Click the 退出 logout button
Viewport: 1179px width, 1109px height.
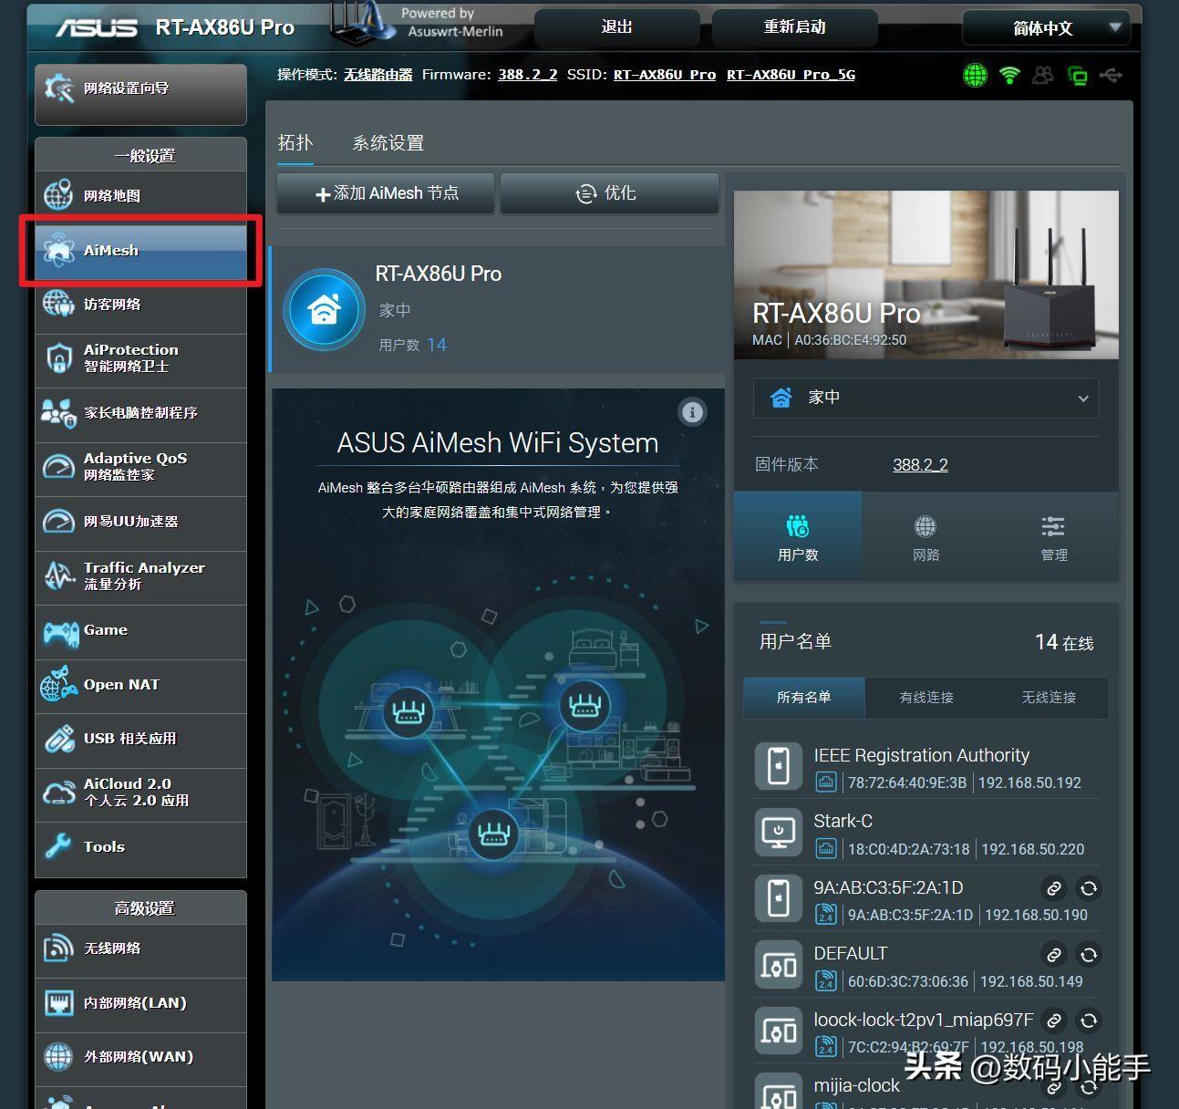point(617,27)
